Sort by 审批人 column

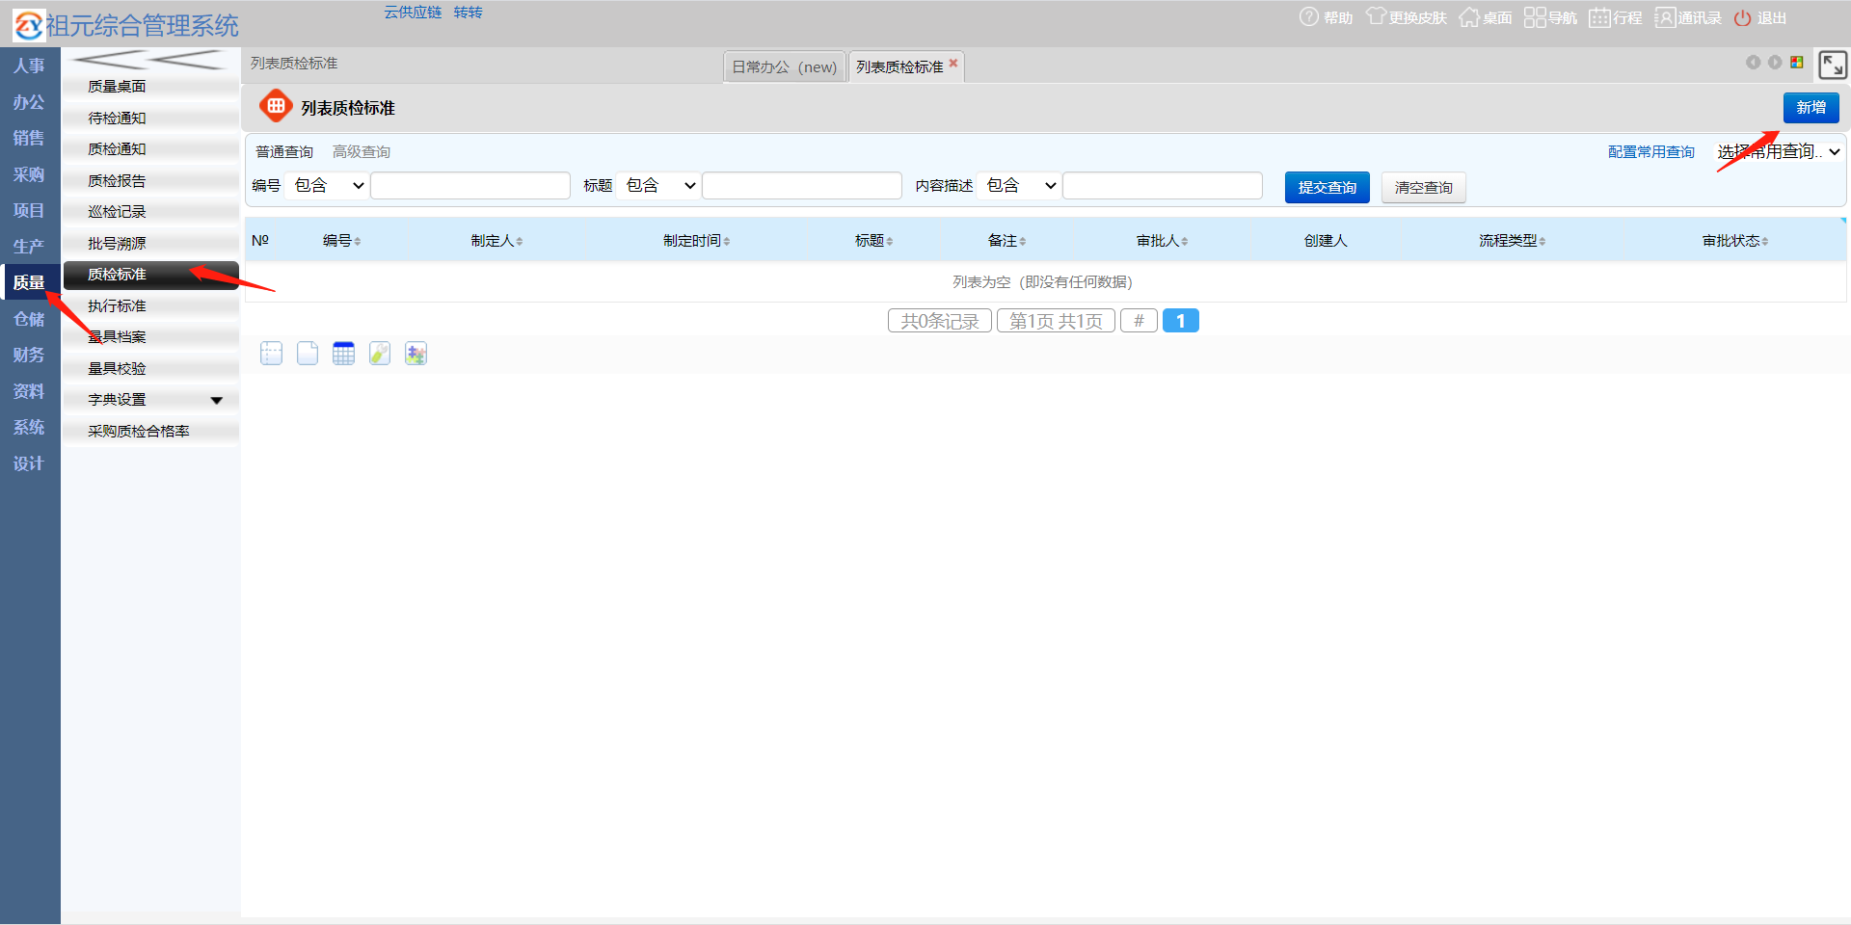coord(1162,241)
